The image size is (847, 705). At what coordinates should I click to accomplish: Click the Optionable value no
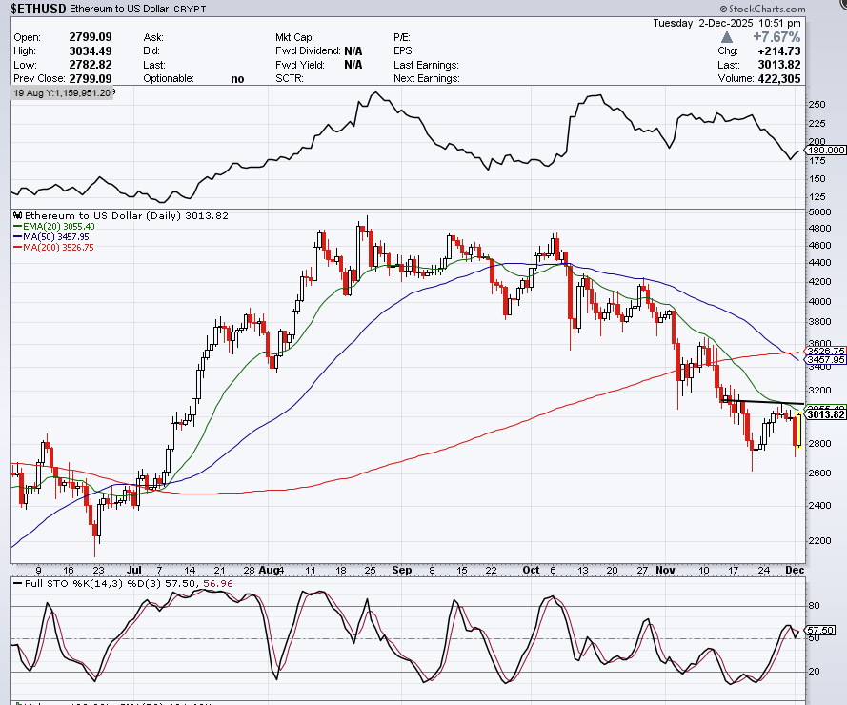(237, 79)
